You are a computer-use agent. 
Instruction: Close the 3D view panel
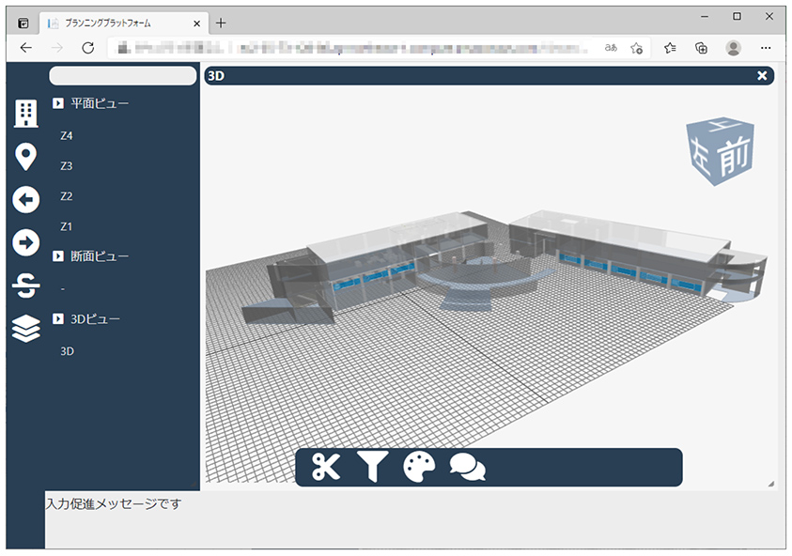(761, 75)
